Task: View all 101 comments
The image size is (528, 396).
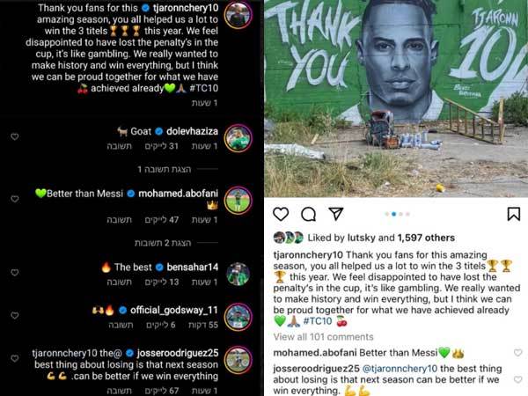Action: coord(323,337)
